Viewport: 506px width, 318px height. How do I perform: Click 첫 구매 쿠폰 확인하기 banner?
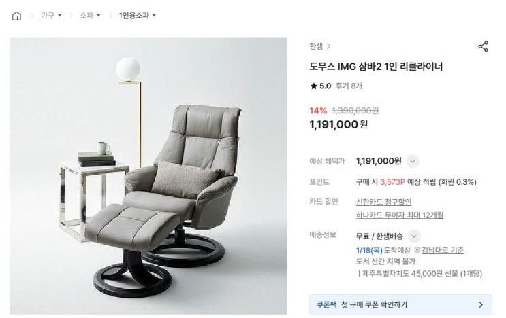[x=400, y=304]
